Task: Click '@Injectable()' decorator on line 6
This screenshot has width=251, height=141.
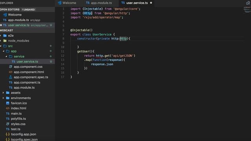Action: pyautogui.click(x=81, y=30)
